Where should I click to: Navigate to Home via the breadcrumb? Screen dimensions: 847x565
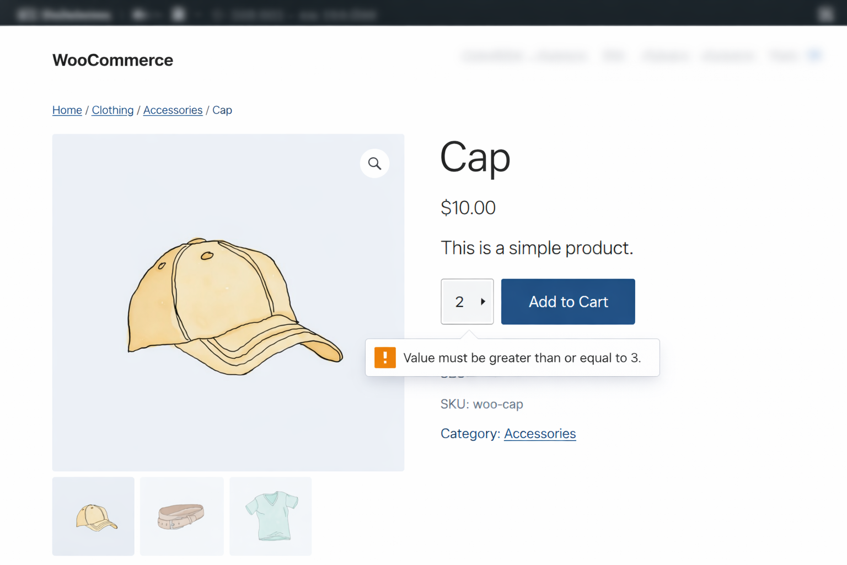pyautogui.click(x=67, y=110)
